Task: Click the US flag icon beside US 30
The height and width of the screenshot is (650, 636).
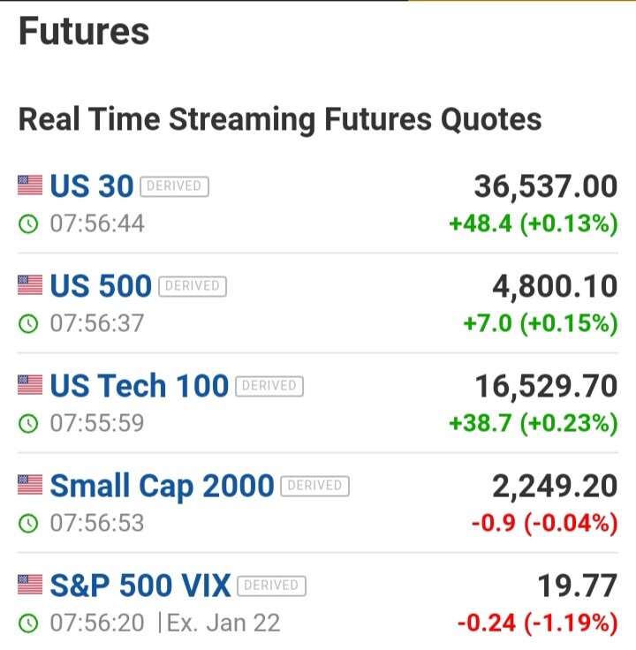Action: [x=30, y=185]
